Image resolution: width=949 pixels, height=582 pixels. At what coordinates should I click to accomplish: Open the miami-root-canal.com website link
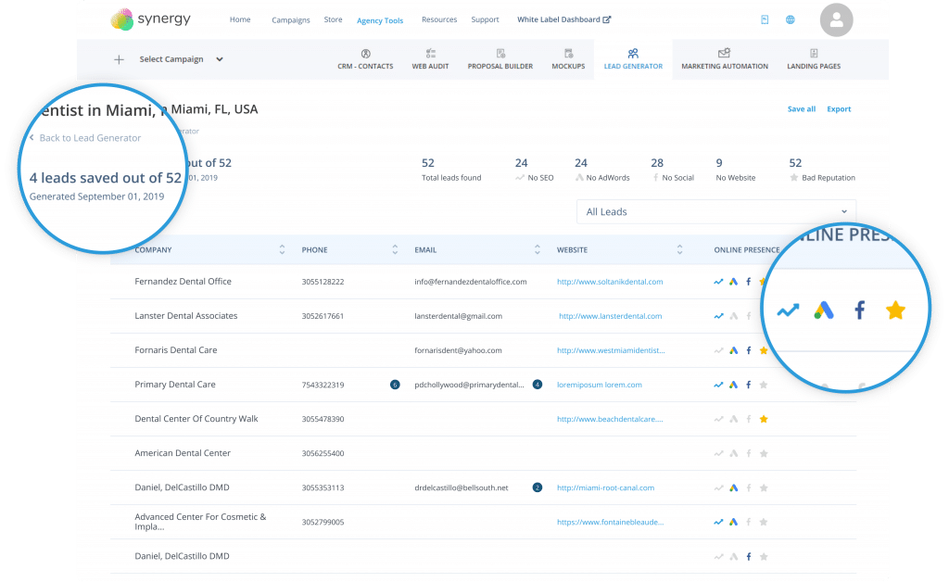coord(605,487)
